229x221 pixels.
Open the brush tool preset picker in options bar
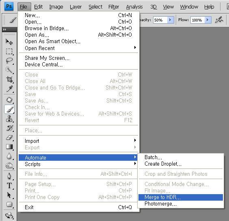13,20
